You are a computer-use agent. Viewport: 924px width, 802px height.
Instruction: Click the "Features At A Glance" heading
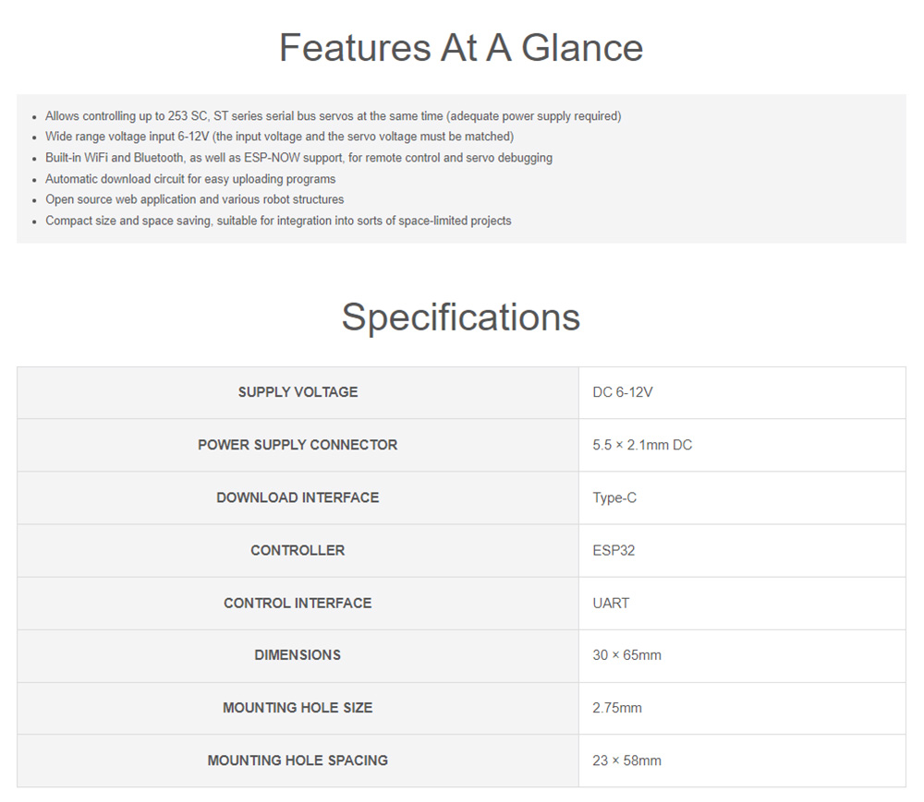click(461, 48)
